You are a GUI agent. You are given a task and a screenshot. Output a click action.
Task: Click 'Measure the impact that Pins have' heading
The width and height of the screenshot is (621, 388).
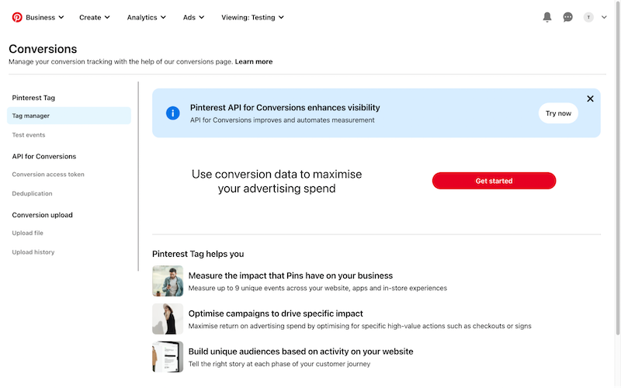(290, 275)
